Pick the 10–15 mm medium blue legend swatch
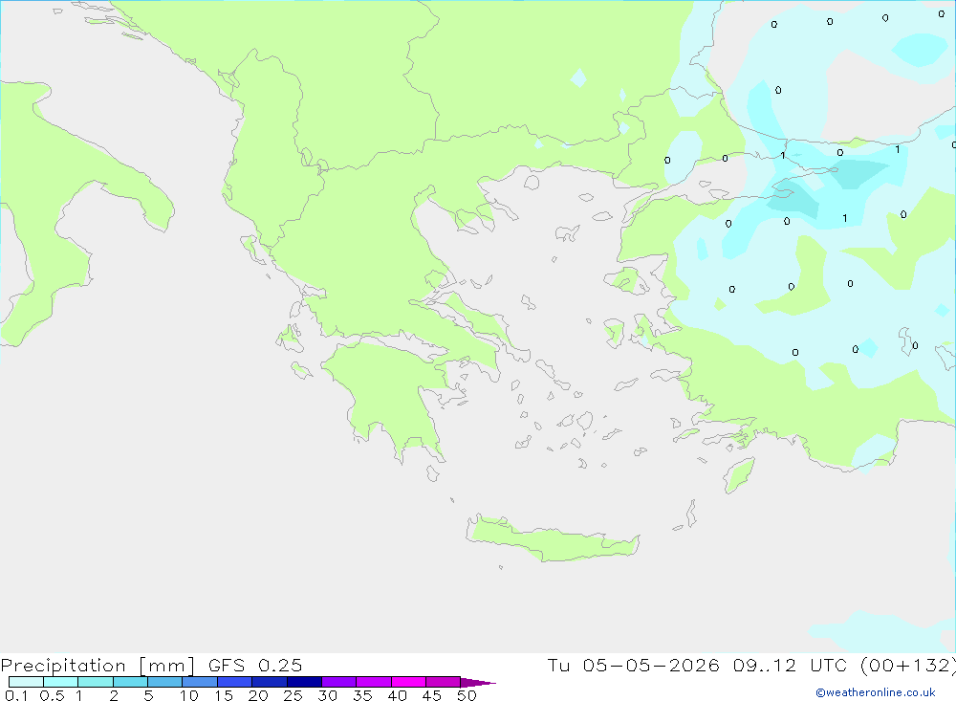Image resolution: width=956 pixels, height=701 pixels. pos(200,682)
